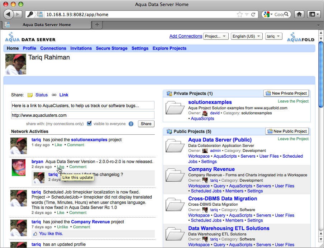This screenshot has width=324, height=248.
Task: Open the solutionexamples project title link
Action: point(210,102)
